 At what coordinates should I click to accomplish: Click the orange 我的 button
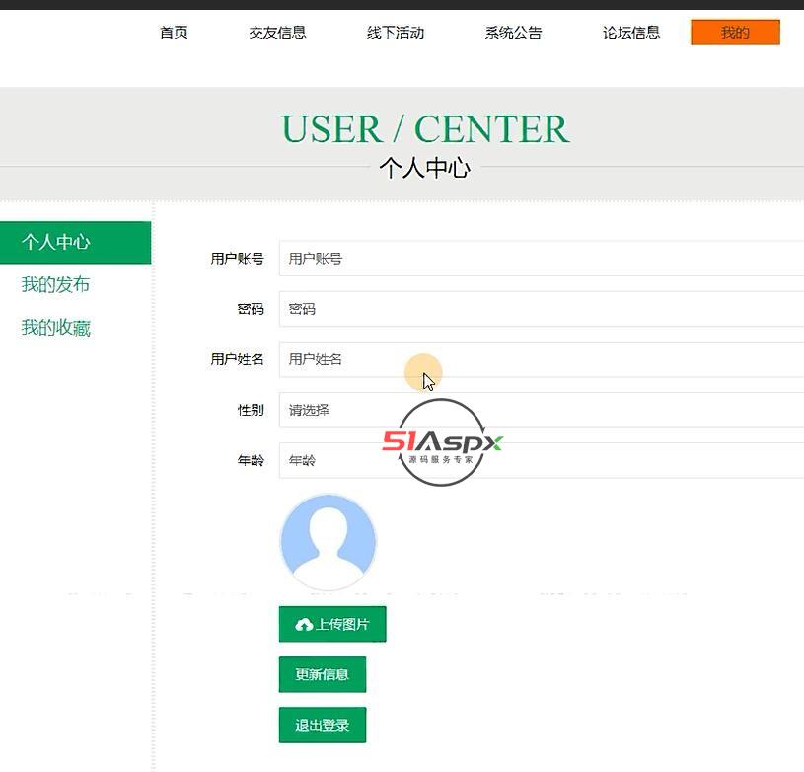tap(735, 33)
